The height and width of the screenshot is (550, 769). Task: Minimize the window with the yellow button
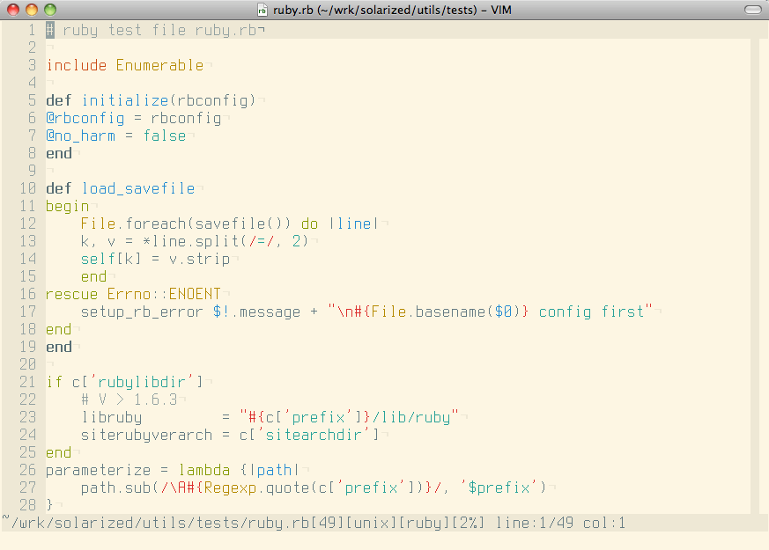pos(31,10)
